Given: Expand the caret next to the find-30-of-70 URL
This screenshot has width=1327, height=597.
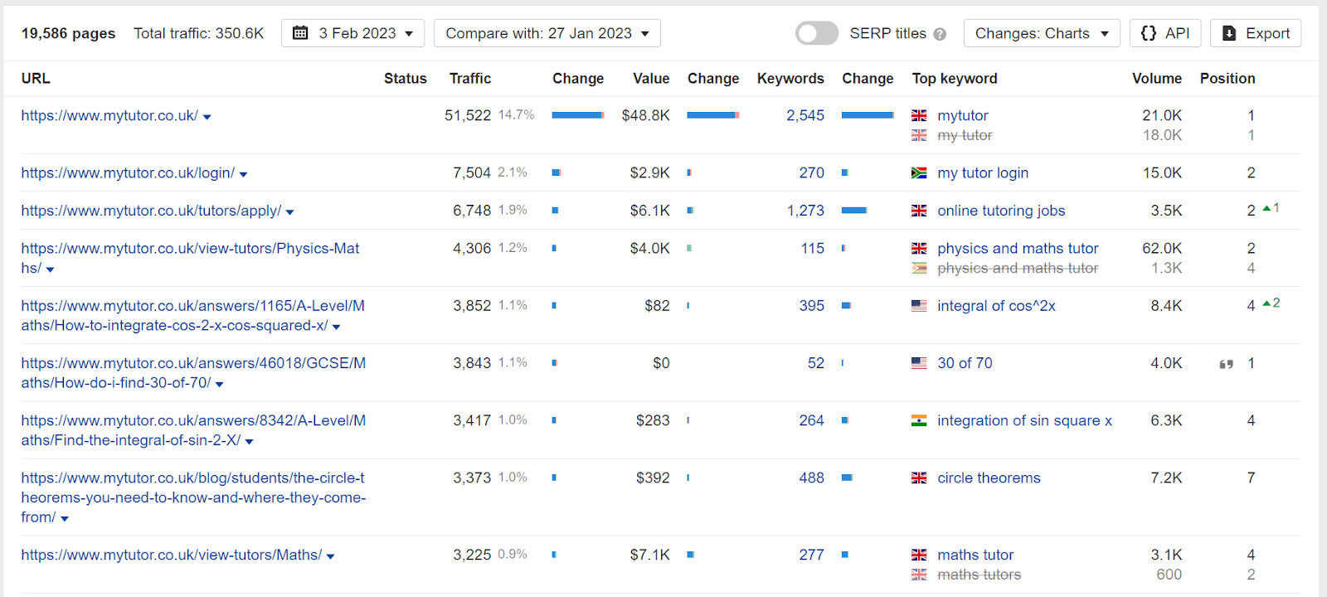Looking at the screenshot, I should (x=219, y=384).
